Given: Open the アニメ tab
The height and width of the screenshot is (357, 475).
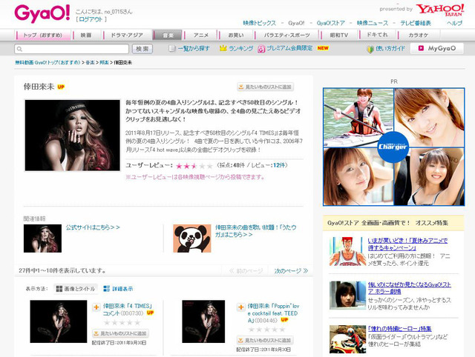Looking at the screenshot, I should click(201, 36).
